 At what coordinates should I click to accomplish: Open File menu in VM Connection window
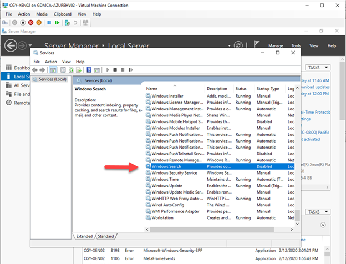9,14
